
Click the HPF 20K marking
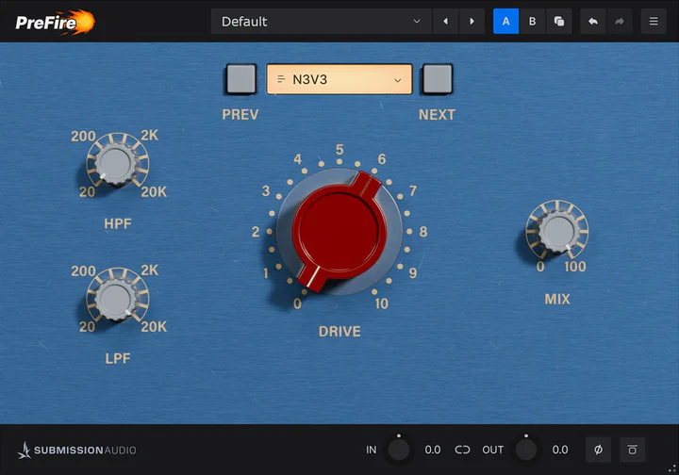click(154, 191)
